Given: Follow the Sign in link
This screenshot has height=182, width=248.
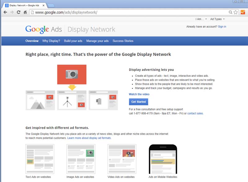Looking at the screenshot, I should [222, 27].
